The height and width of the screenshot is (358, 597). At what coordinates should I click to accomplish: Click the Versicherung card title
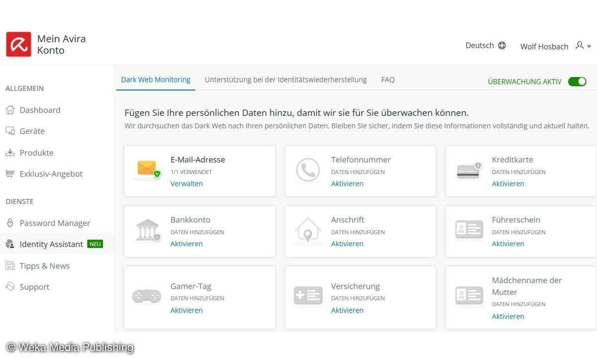[x=355, y=286]
